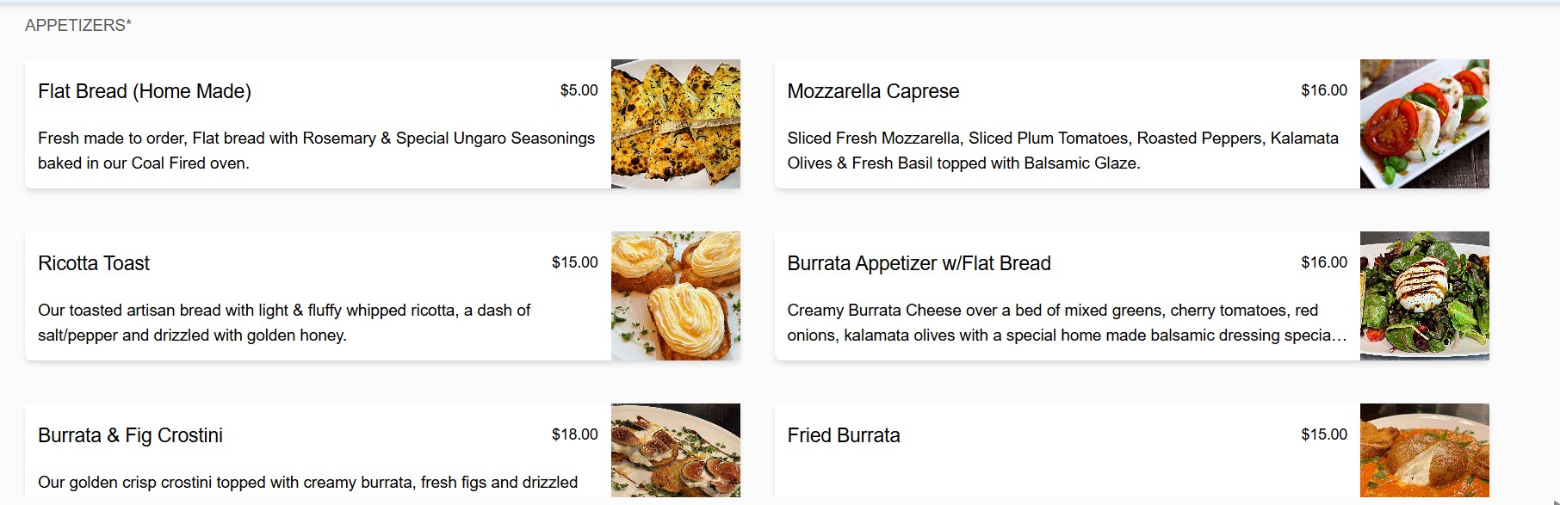Click the Burrata Appetizer salad photo
Screen dimensions: 1560x505
coord(1425,295)
